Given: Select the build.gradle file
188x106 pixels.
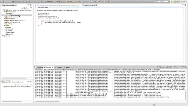Looking at the screenshot, I should (11, 32).
